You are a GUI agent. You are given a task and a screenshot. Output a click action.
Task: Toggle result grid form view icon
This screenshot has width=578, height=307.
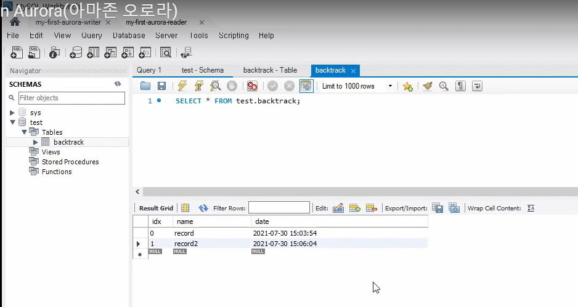tap(185, 208)
